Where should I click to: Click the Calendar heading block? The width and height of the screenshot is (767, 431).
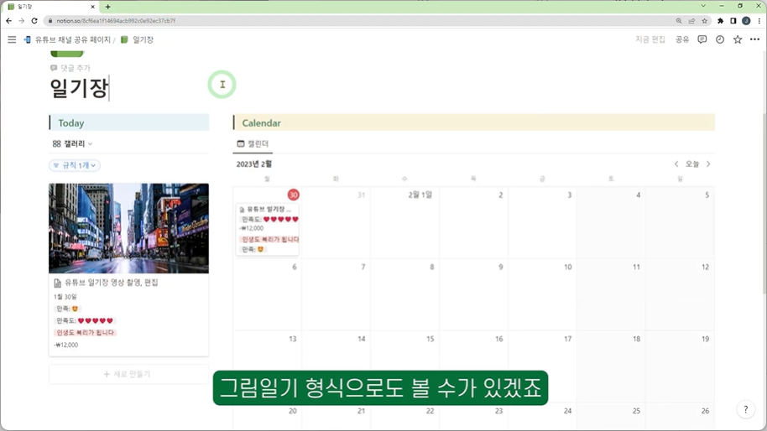point(474,122)
